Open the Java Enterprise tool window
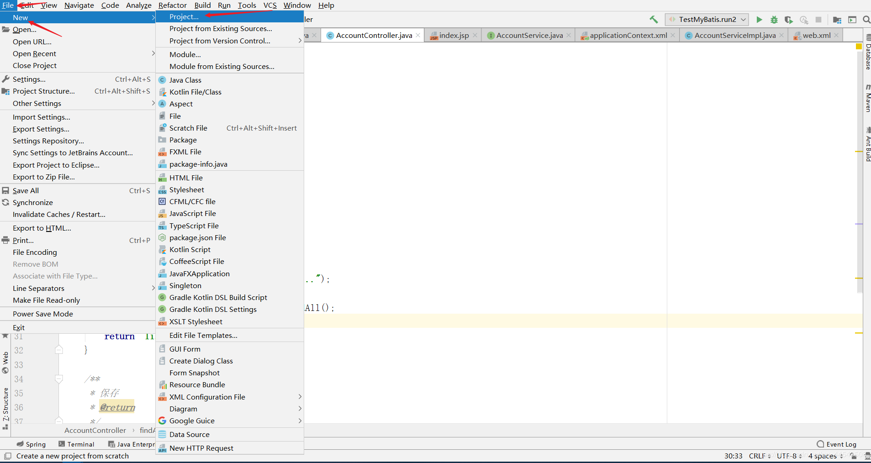This screenshot has width=871, height=463. point(132,444)
